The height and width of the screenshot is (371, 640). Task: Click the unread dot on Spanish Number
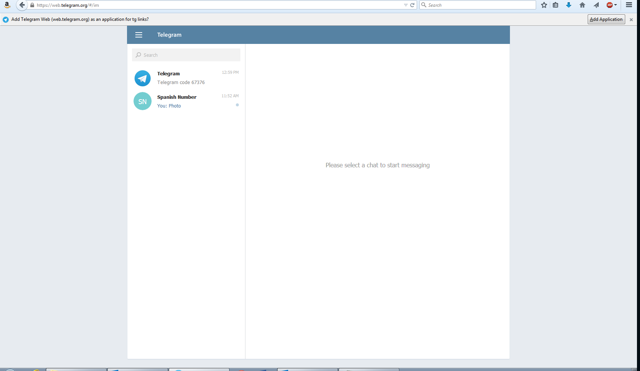coord(237,105)
